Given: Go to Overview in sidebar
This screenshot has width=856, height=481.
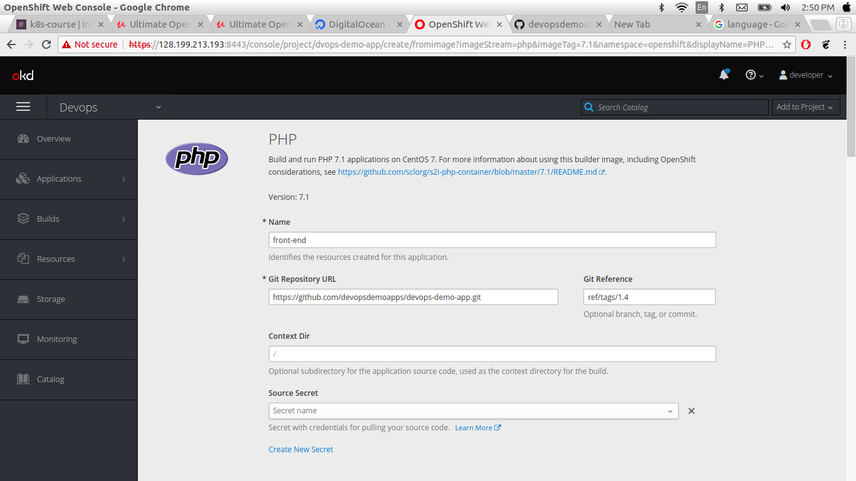Looking at the screenshot, I should click(68, 139).
